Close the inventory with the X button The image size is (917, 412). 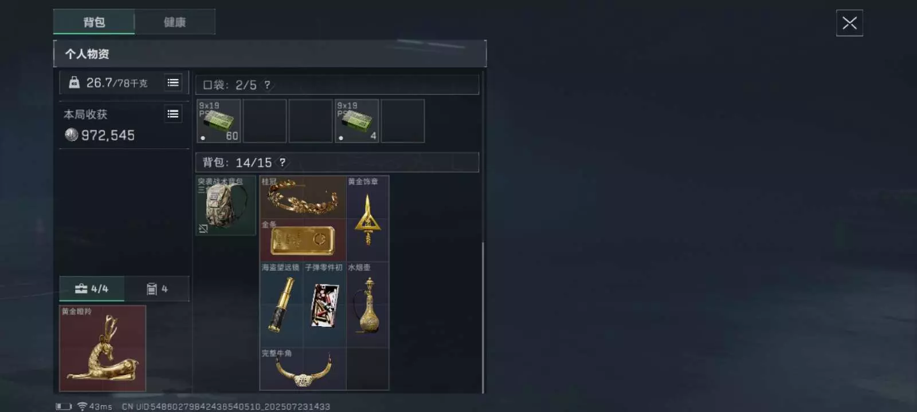pyautogui.click(x=849, y=23)
